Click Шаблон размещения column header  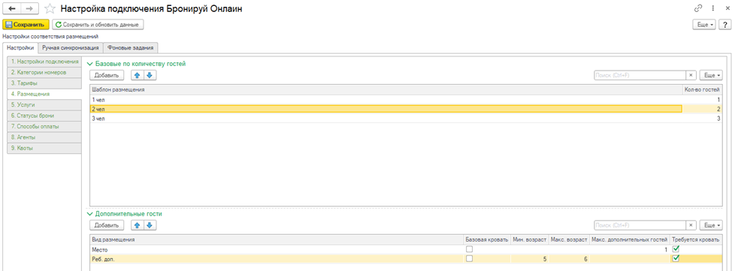tap(386, 89)
